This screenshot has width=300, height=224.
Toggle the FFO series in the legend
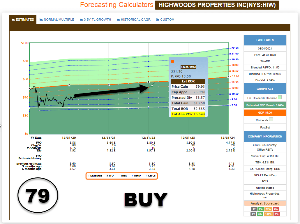coord(110,176)
